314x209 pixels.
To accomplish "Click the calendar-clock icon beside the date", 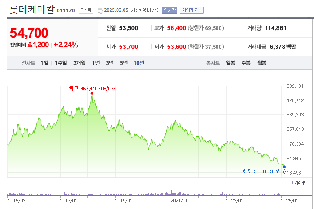I will coord(100,11).
